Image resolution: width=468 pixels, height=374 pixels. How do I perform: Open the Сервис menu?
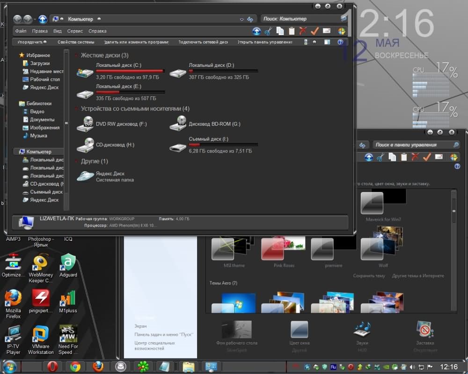point(75,31)
